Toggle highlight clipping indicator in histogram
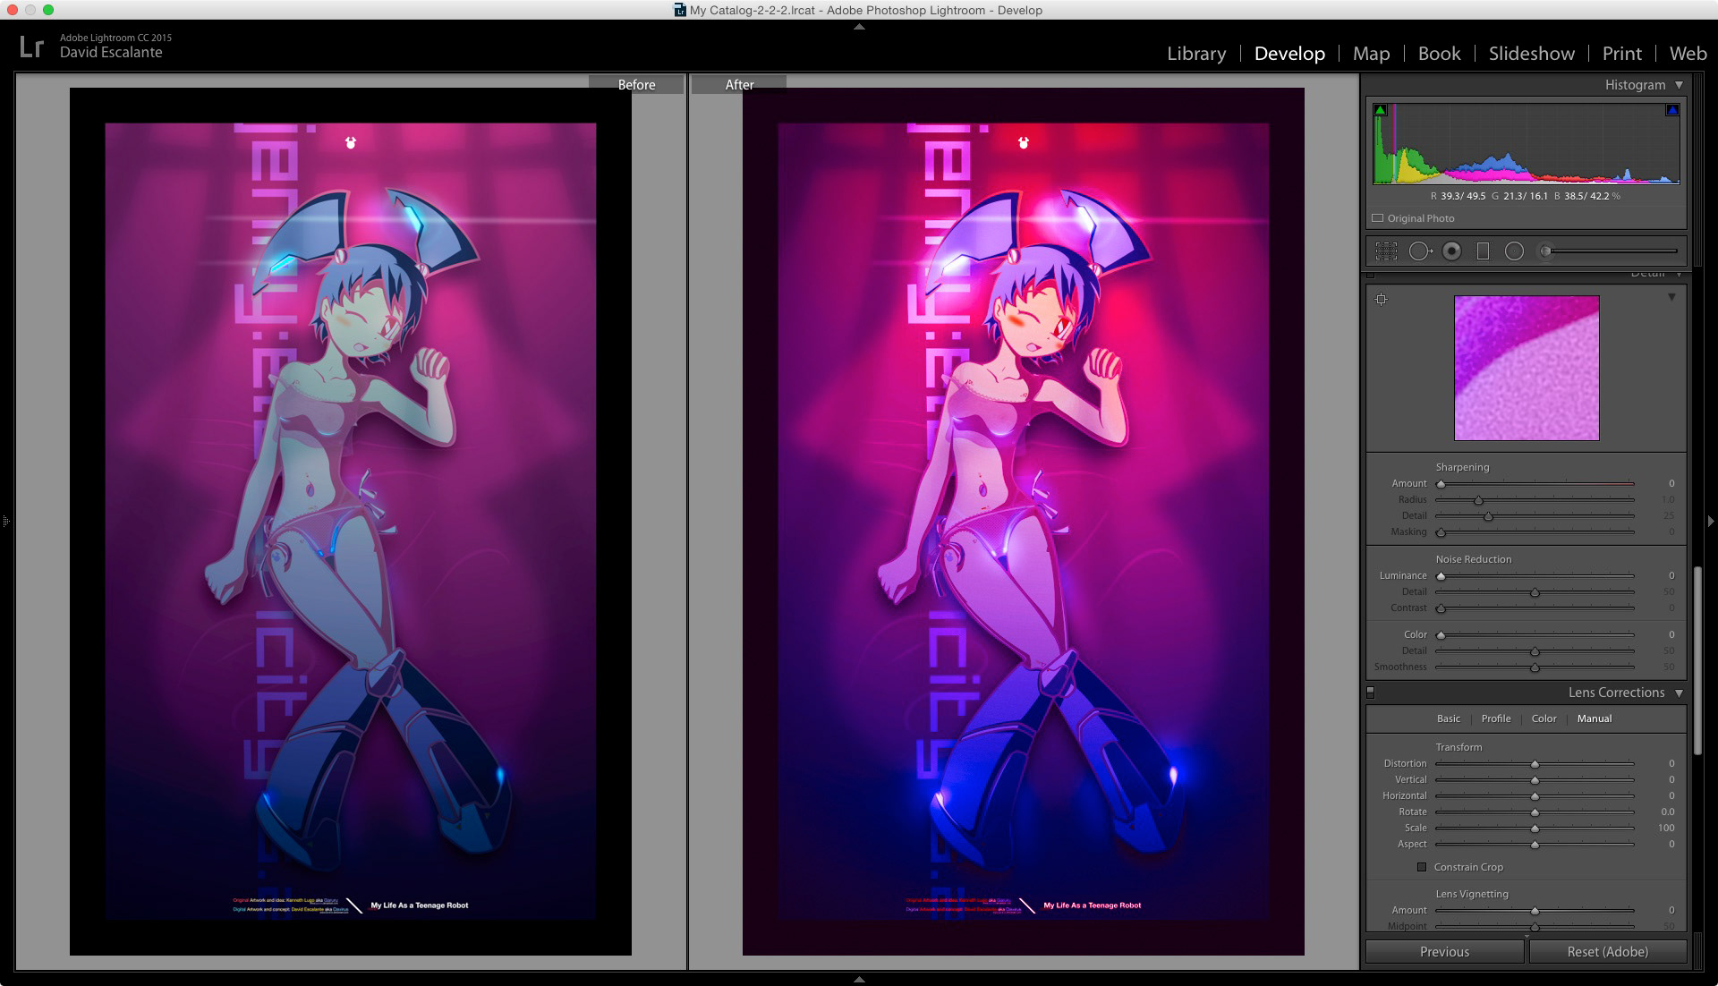The image size is (1718, 986). [x=1671, y=110]
